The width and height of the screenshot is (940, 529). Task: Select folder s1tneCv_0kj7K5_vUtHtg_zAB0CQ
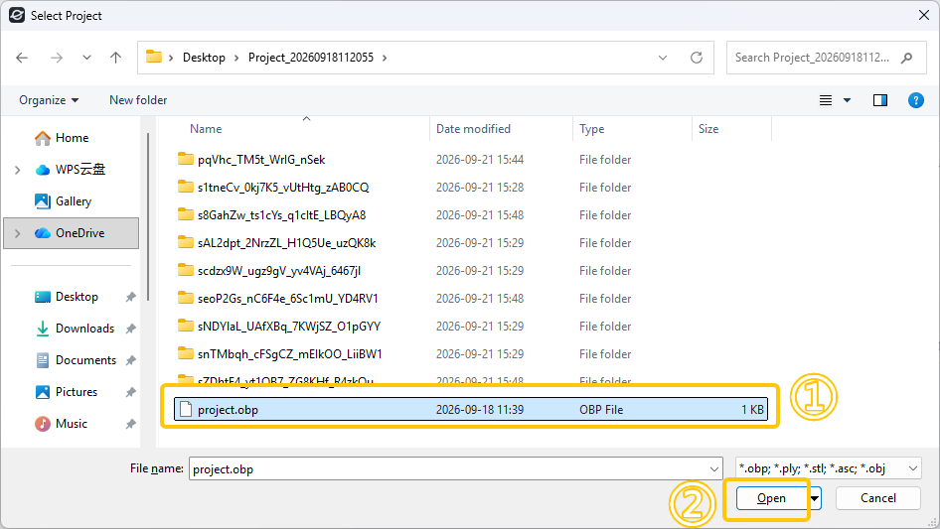pyautogui.click(x=283, y=188)
